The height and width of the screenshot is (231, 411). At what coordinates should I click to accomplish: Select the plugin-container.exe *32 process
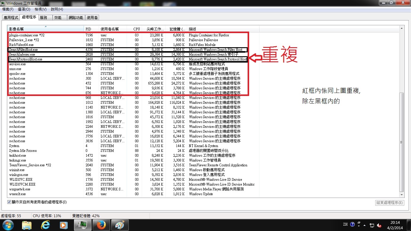click(x=133, y=35)
